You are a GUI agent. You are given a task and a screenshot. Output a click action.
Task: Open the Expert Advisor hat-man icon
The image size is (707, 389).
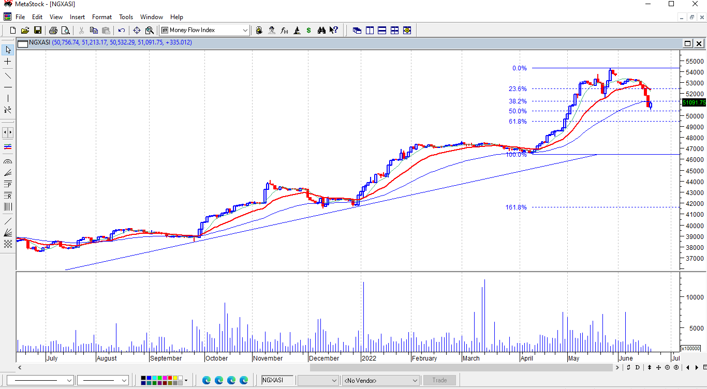[x=272, y=31]
